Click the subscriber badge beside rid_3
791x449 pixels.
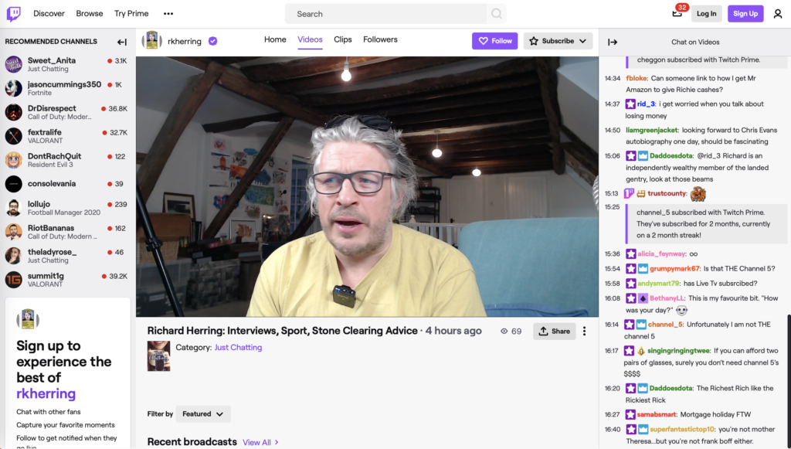[630, 104]
